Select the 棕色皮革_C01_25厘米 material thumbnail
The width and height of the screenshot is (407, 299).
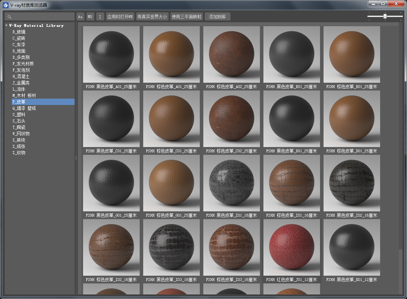click(171, 119)
